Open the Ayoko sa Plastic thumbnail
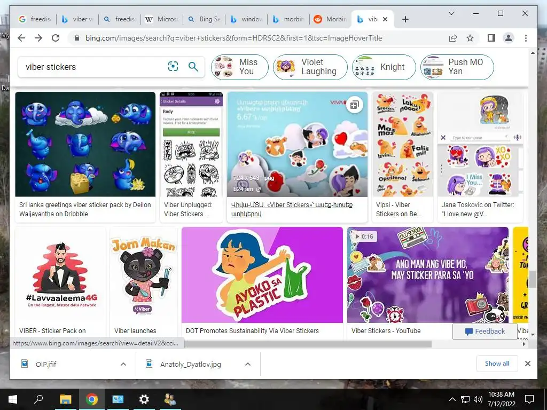Image resolution: width=547 pixels, height=410 pixels. pos(262,275)
